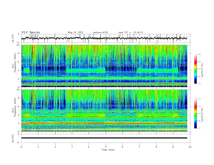
Task: Click the "station=ATH" header label
Action: 100,32
